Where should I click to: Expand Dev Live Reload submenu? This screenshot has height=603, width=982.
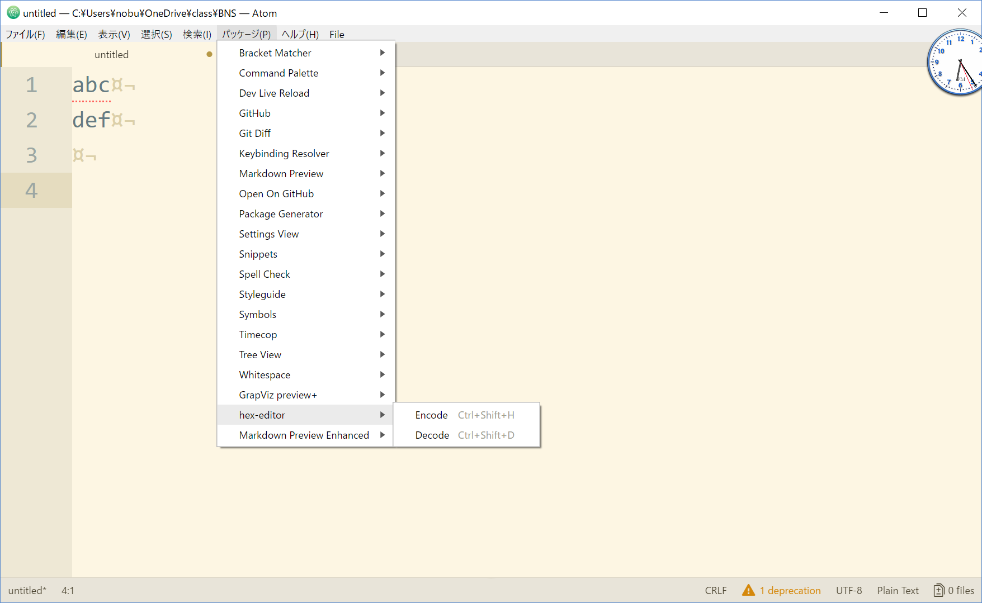point(306,93)
